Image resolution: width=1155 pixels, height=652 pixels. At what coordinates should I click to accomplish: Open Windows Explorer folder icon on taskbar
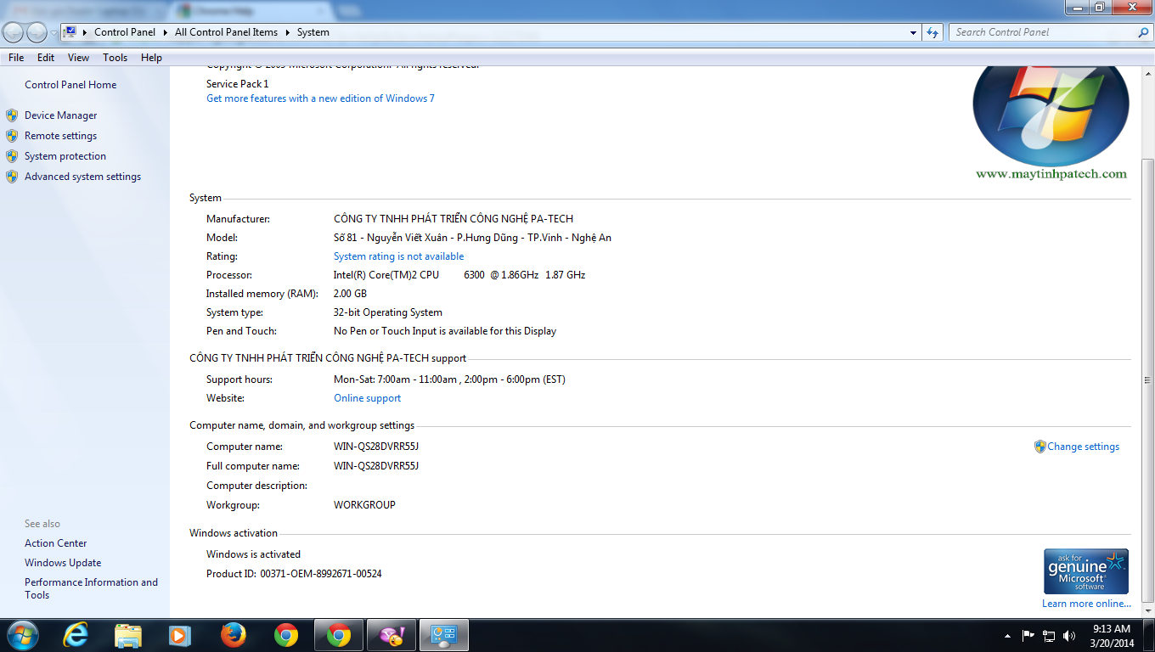click(x=128, y=635)
